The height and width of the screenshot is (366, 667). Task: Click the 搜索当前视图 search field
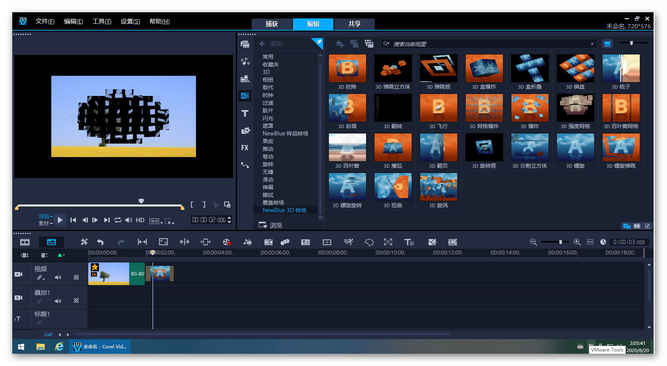click(x=489, y=44)
